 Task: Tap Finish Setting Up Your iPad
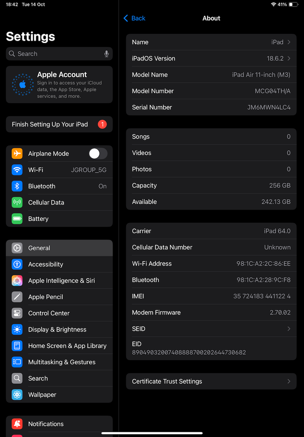[50, 124]
